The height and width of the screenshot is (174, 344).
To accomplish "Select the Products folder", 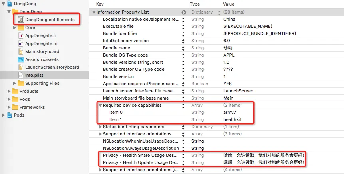I will (x=29, y=91).
